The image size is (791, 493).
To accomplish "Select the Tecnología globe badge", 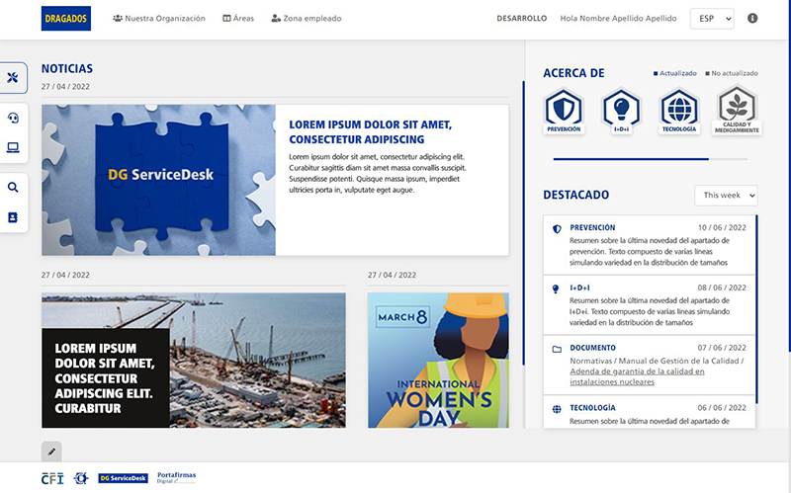I will pyautogui.click(x=679, y=111).
